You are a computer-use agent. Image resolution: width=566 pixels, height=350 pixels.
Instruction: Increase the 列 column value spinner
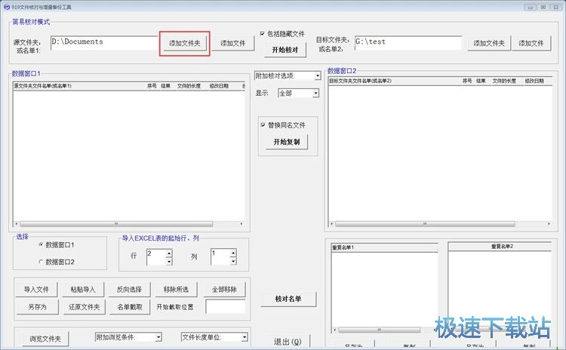tap(233, 253)
